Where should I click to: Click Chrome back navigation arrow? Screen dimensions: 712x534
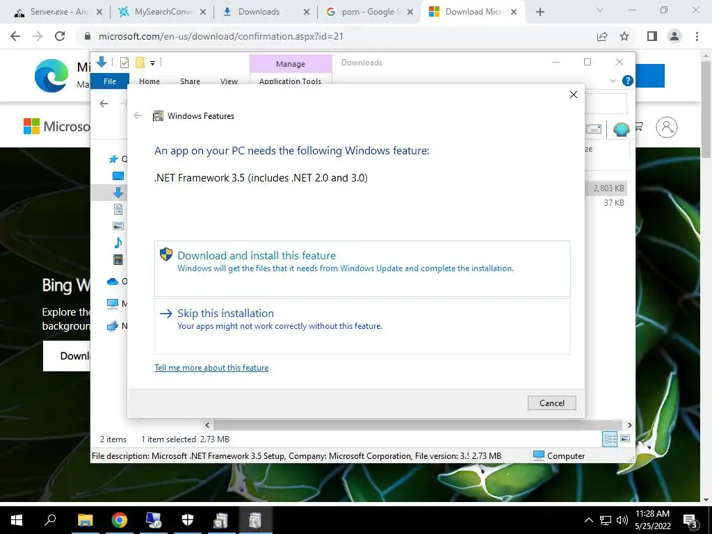point(15,36)
